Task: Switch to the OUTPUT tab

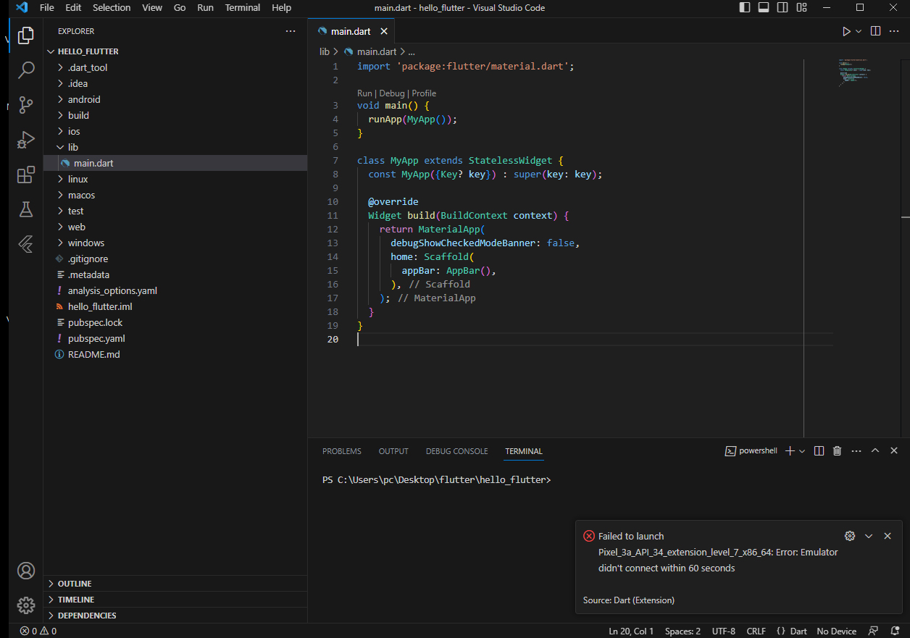Action: click(x=393, y=450)
